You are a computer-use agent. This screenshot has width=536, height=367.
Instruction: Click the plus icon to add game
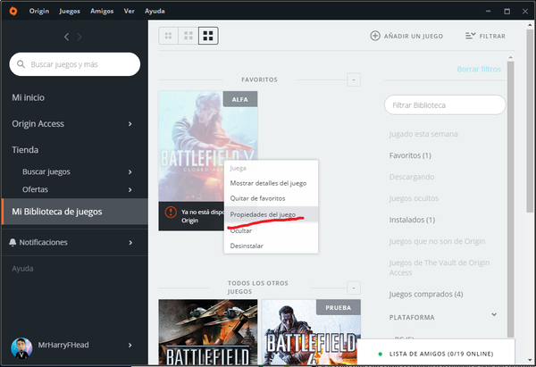coord(375,36)
